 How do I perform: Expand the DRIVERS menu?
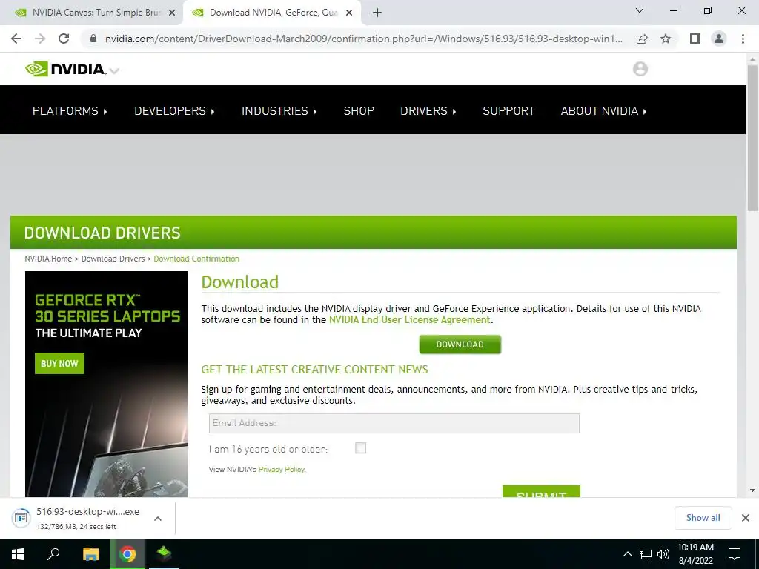(428, 111)
